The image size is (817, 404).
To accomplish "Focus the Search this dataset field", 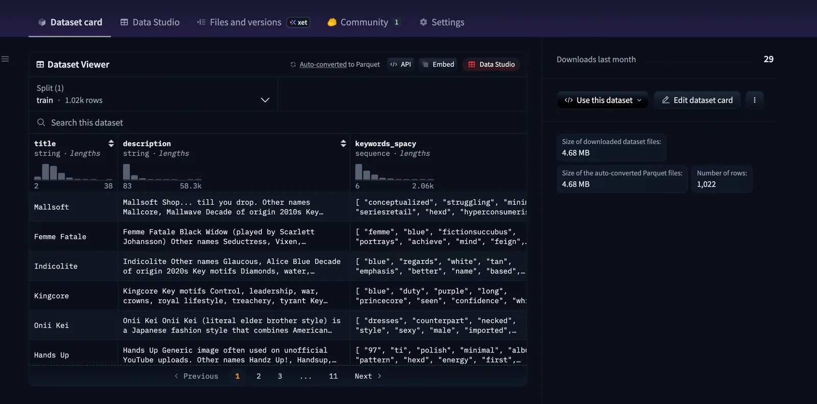I will point(278,122).
